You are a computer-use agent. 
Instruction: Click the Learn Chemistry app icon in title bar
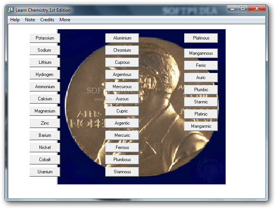click(x=11, y=10)
